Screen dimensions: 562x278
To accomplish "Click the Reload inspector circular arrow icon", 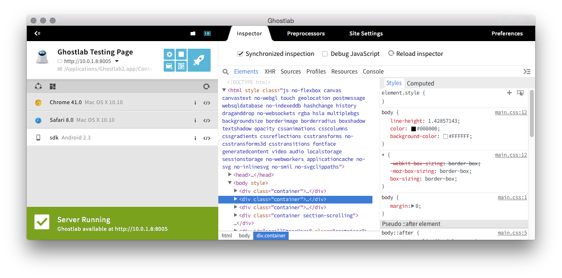I will (392, 53).
